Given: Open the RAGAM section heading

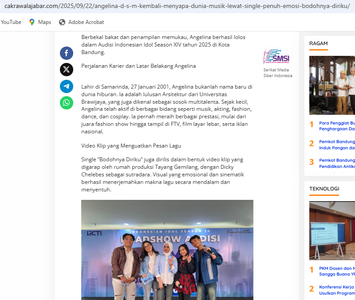Looking at the screenshot, I should click(x=318, y=43).
